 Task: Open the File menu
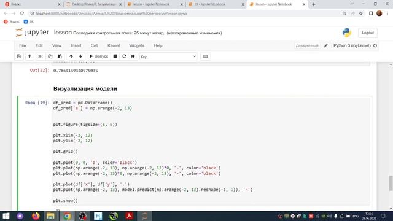tap(23, 45)
